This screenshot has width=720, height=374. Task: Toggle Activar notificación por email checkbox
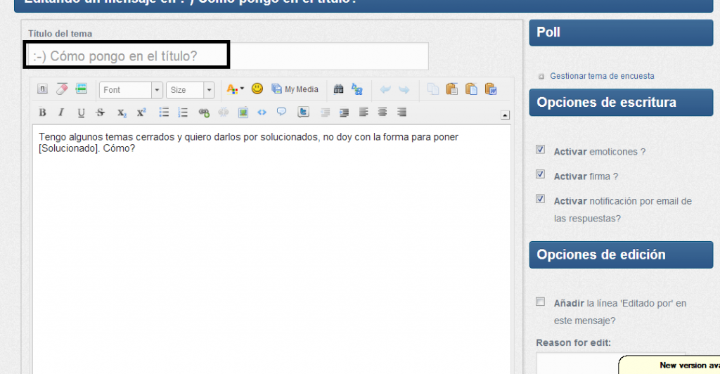coord(541,199)
